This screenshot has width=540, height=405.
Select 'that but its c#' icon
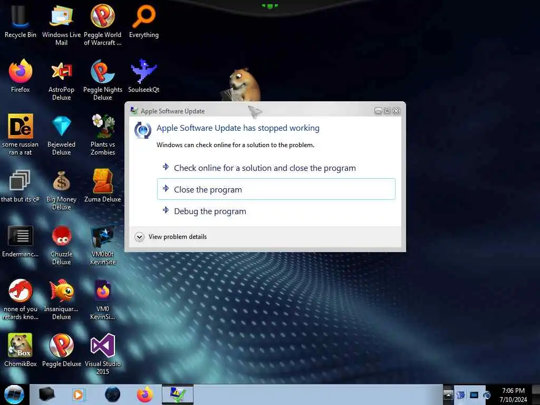pyautogui.click(x=21, y=186)
